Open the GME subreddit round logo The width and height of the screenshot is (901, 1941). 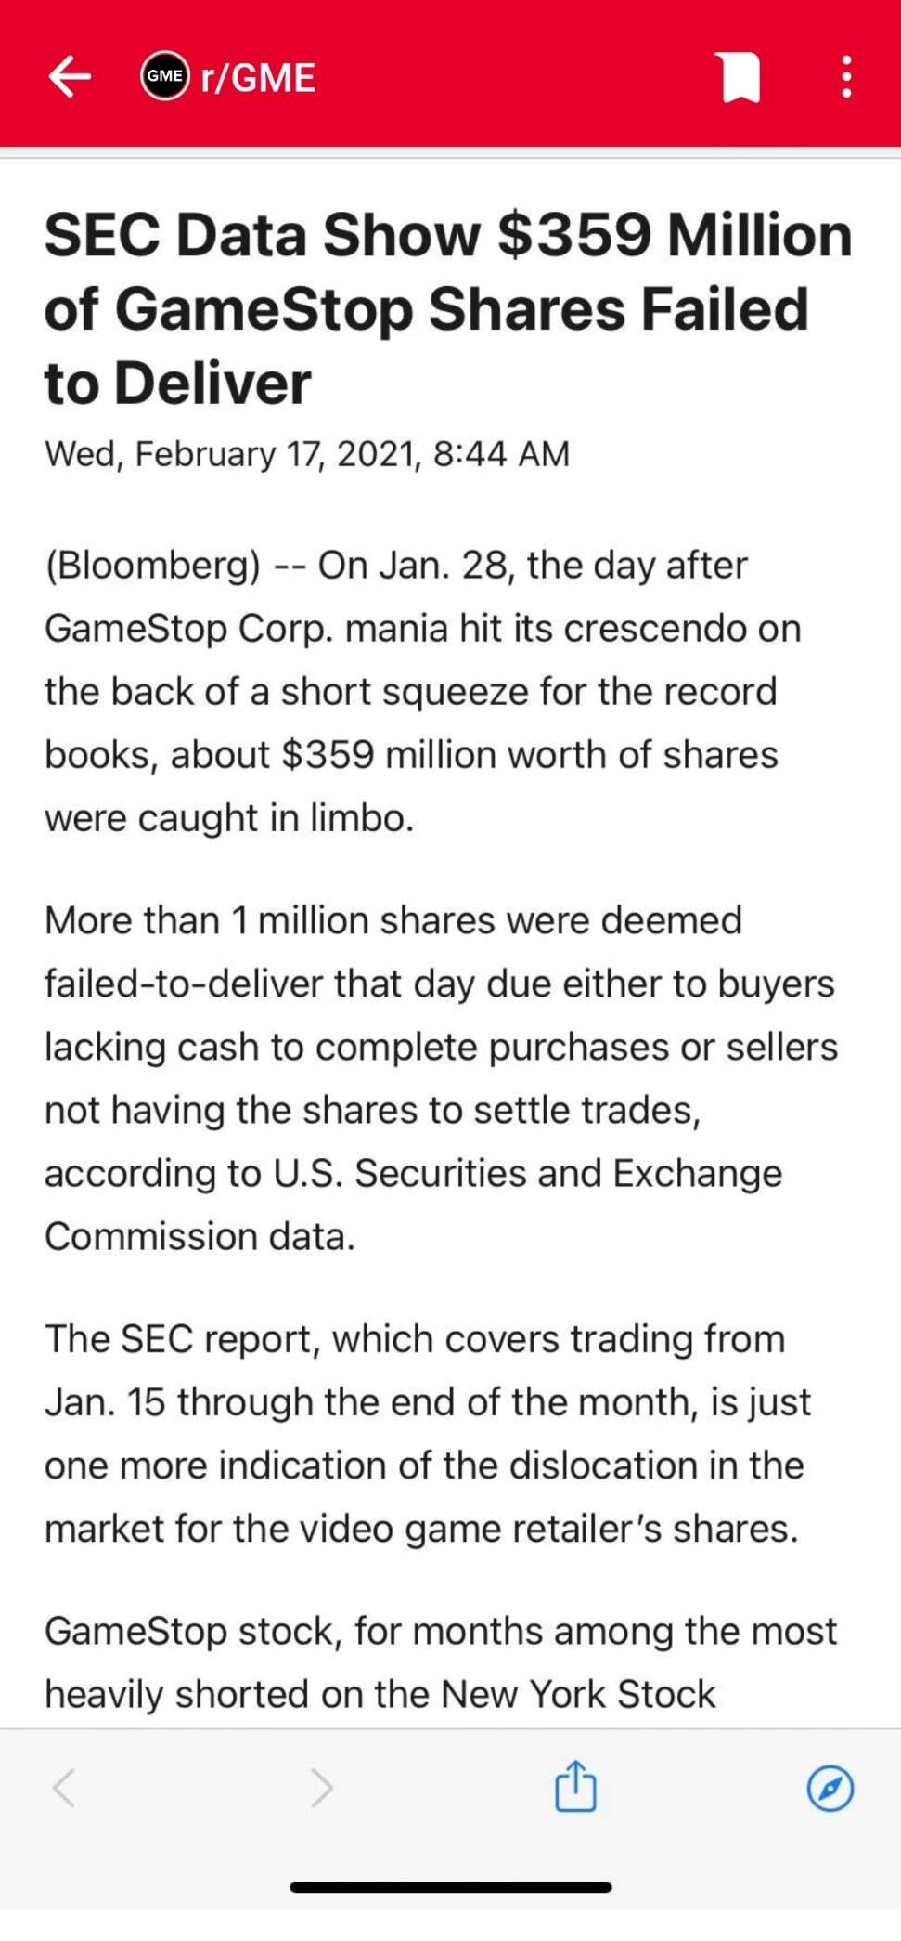click(165, 76)
